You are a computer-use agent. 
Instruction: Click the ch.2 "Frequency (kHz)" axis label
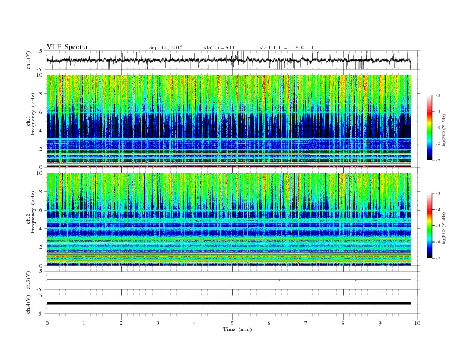[33, 212]
